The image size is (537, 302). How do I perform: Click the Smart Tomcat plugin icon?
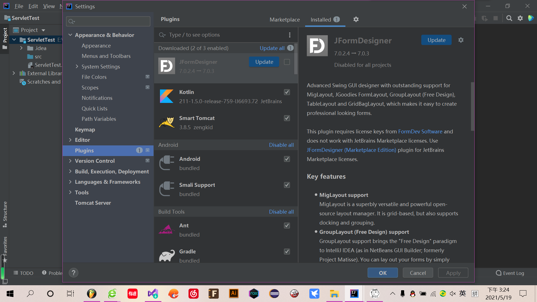[x=167, y=122]
